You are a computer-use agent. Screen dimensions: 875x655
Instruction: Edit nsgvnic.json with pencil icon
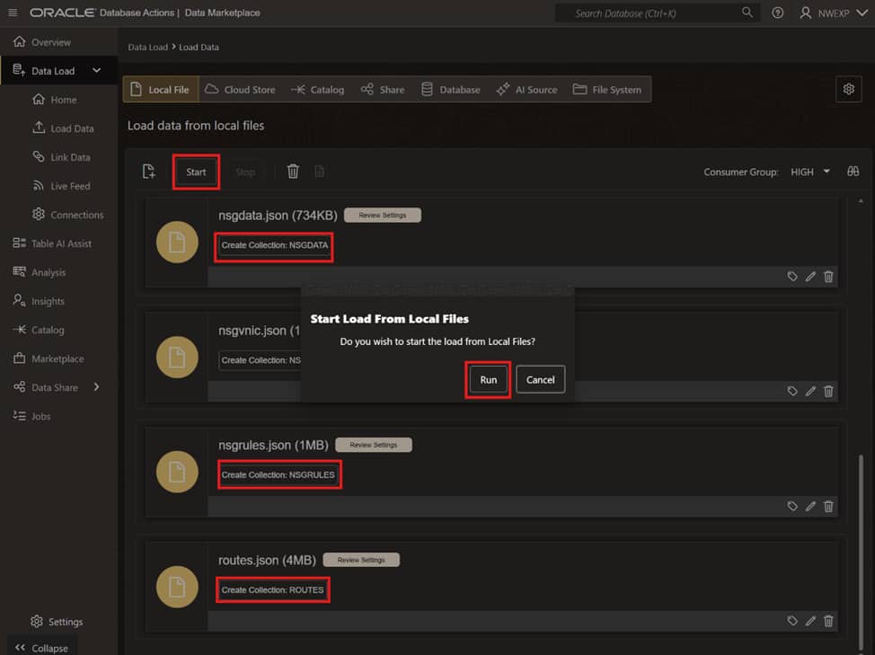[x=810, y=391]
